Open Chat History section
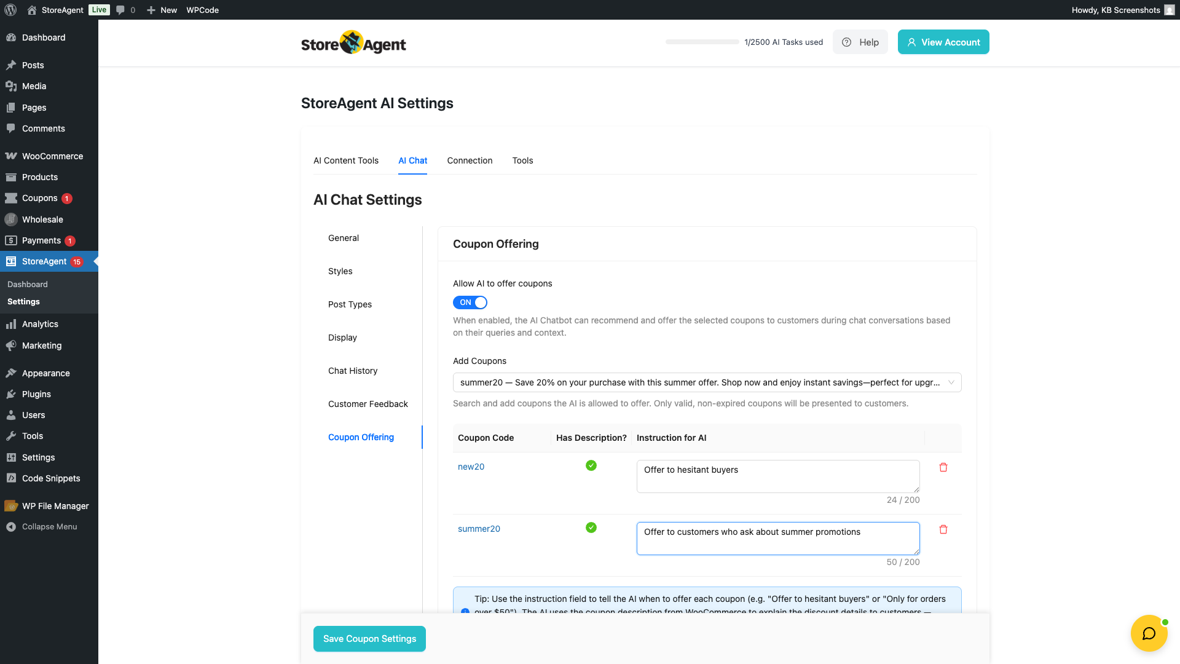1180x664 pixels. pyautogui.click(x=353, y=371)
